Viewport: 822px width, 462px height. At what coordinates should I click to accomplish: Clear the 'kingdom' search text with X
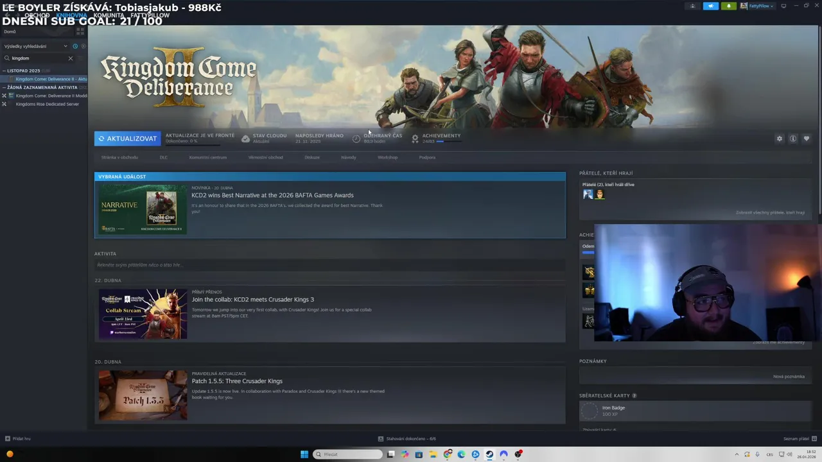[71, 58]
